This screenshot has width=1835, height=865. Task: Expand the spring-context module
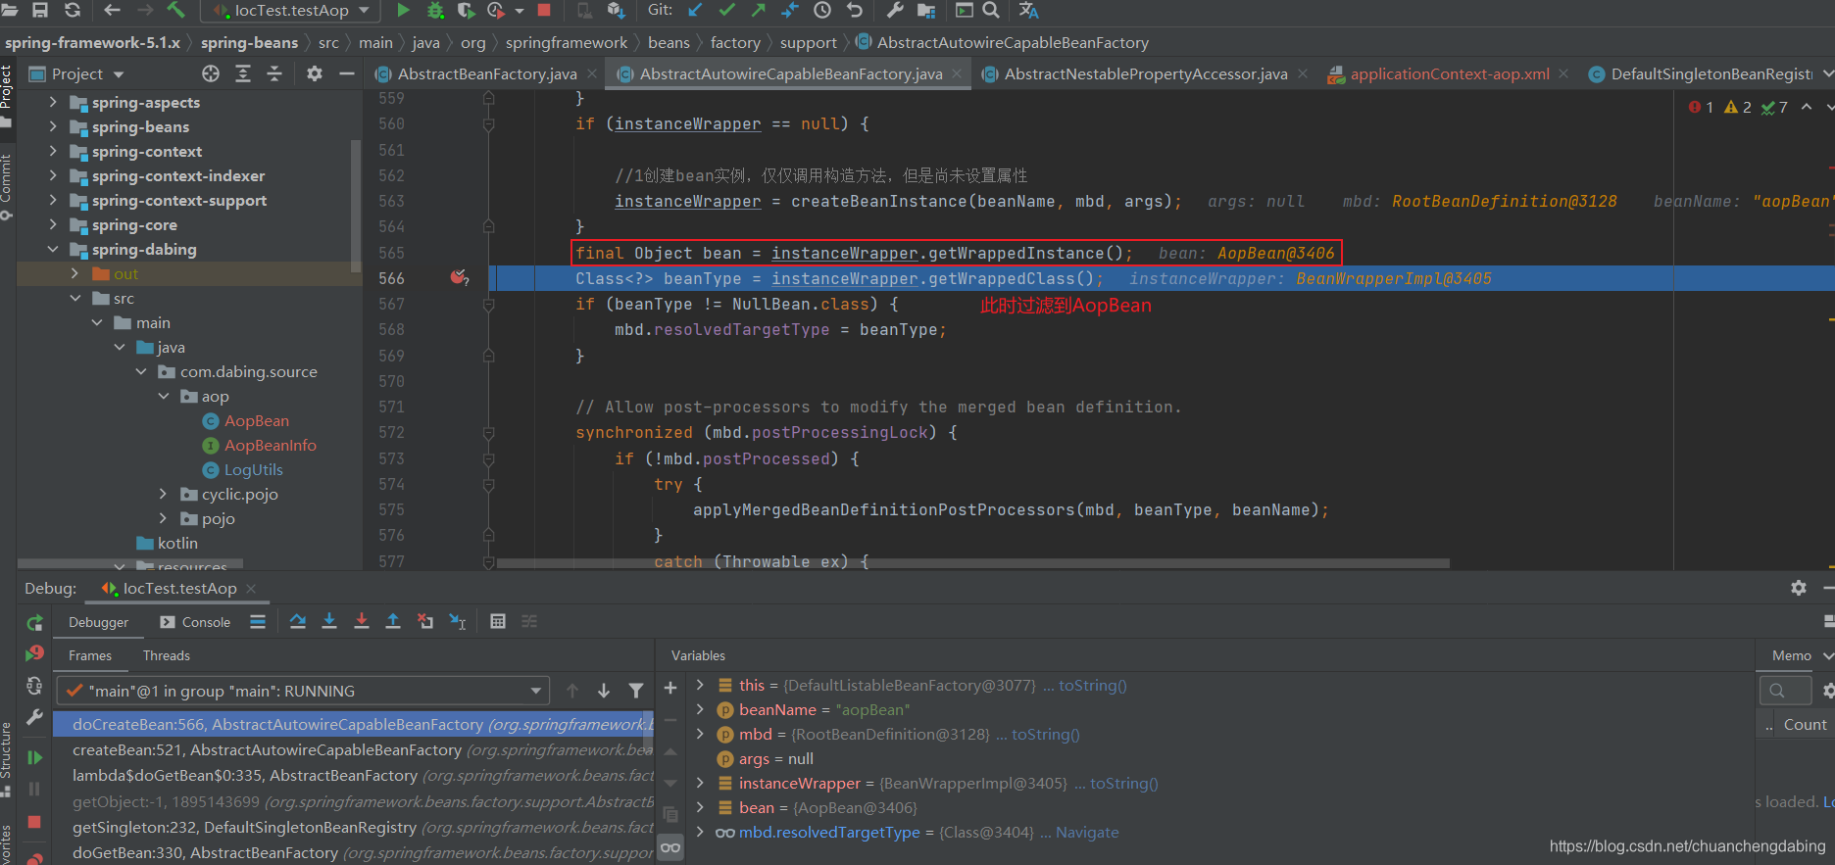click(x=53, y=151)
